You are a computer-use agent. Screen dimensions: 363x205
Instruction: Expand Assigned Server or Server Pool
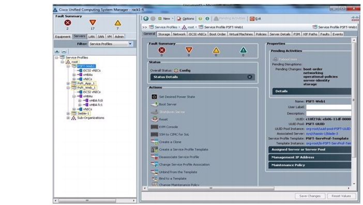pyautogui.click(x=310, y=149)
